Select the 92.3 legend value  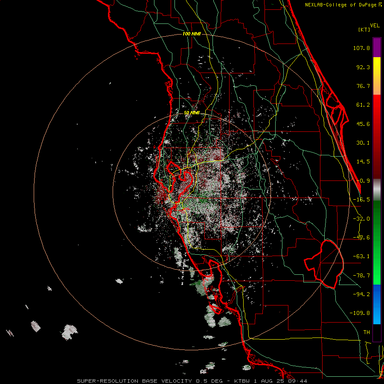click(363, 67)
